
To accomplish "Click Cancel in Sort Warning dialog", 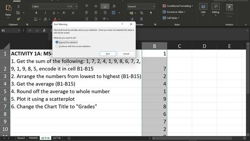I will pyautogui.click(x=126, y=54).
